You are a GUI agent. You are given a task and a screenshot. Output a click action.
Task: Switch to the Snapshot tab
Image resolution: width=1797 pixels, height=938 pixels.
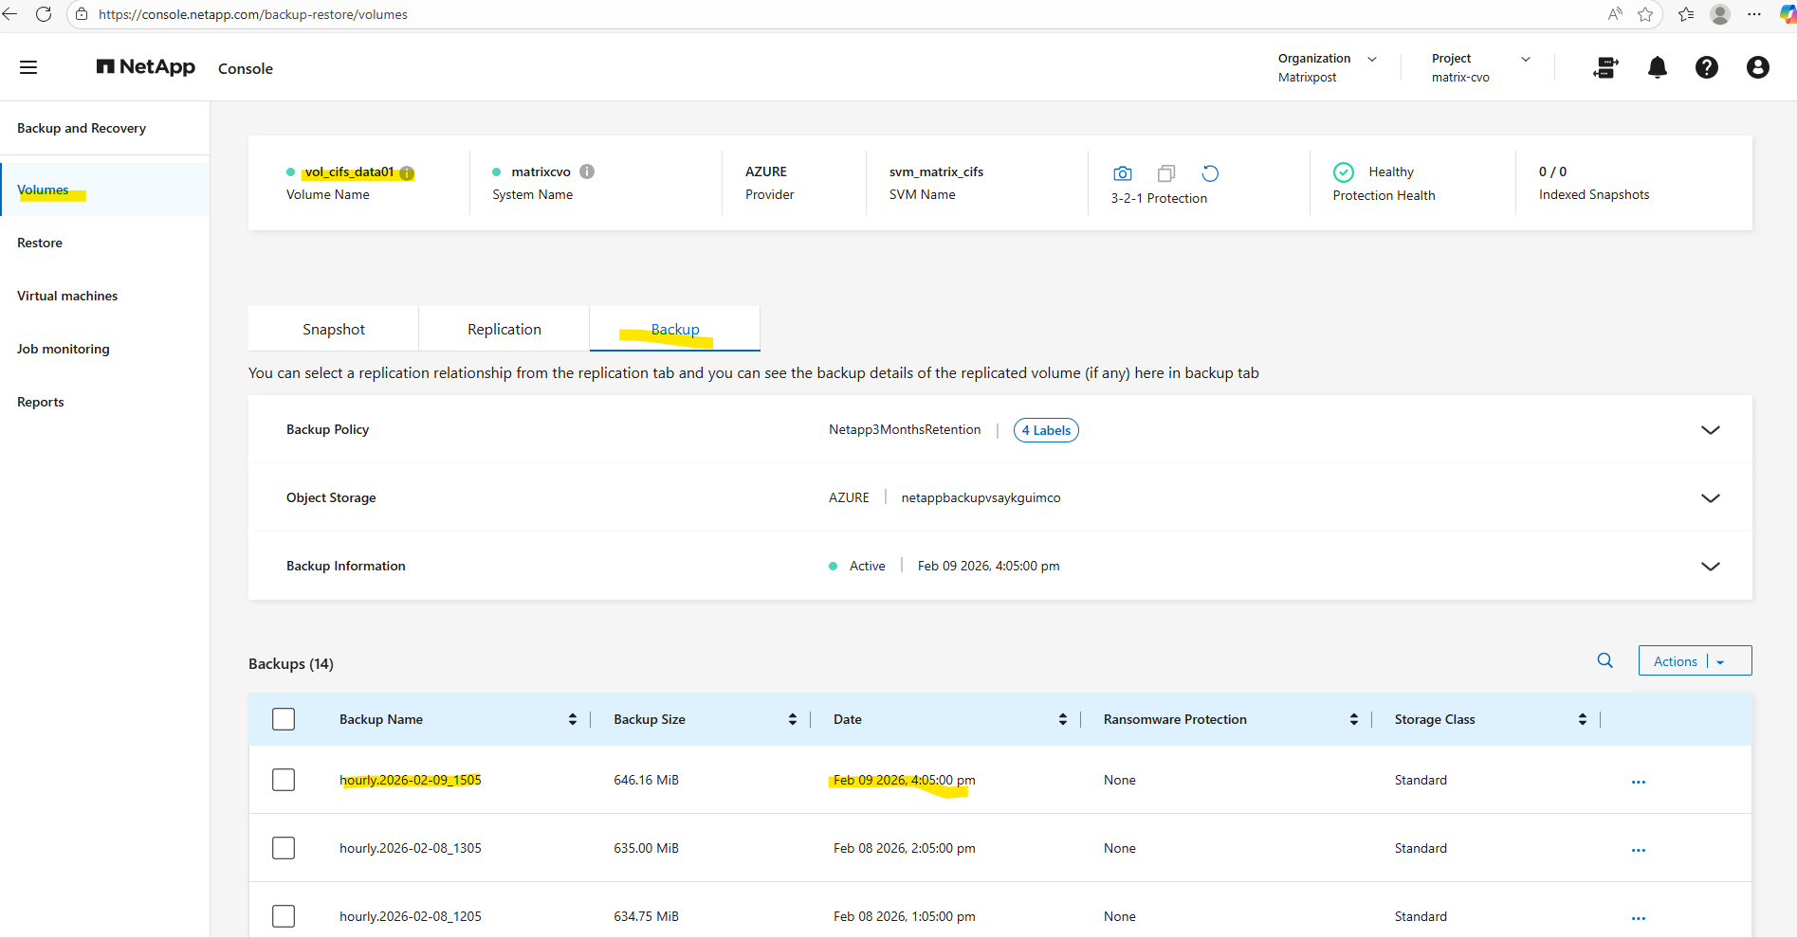tap(333, 329)
